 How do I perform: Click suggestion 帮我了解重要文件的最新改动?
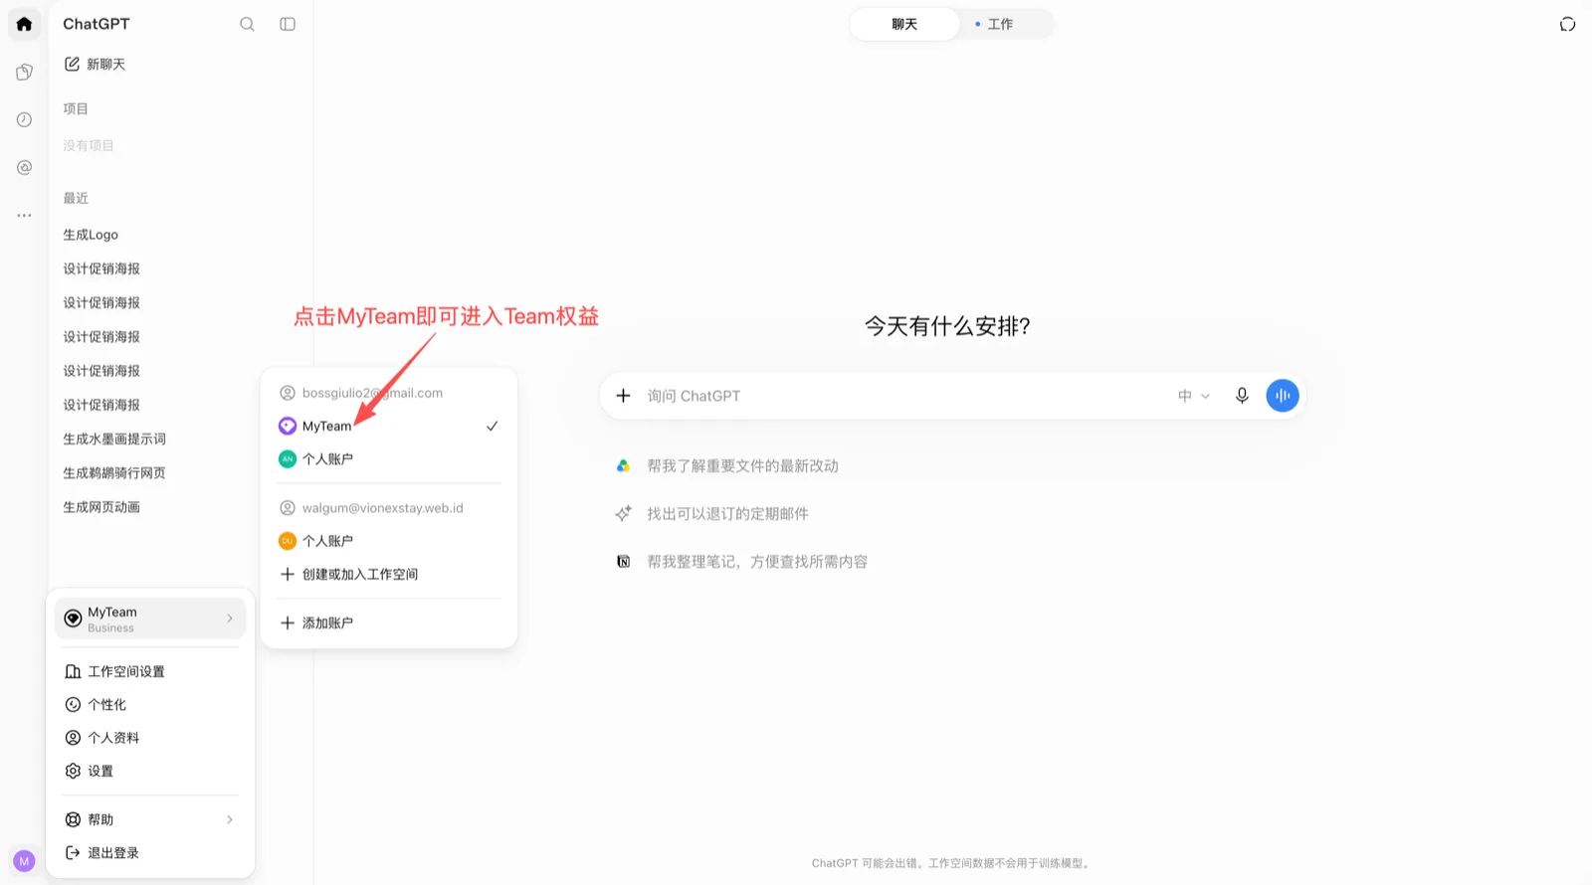[x=742, y=465]
